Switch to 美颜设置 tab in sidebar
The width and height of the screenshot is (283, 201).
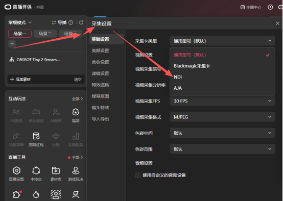100,51
